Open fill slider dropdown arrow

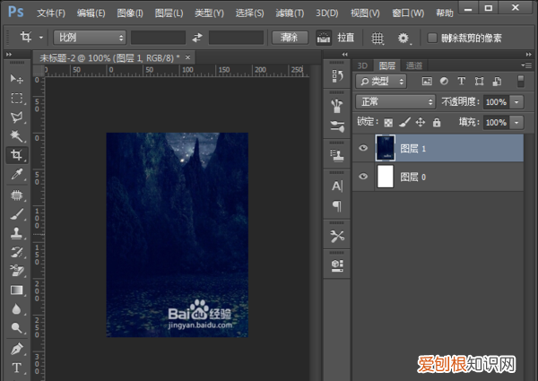(x=516, y=123)
